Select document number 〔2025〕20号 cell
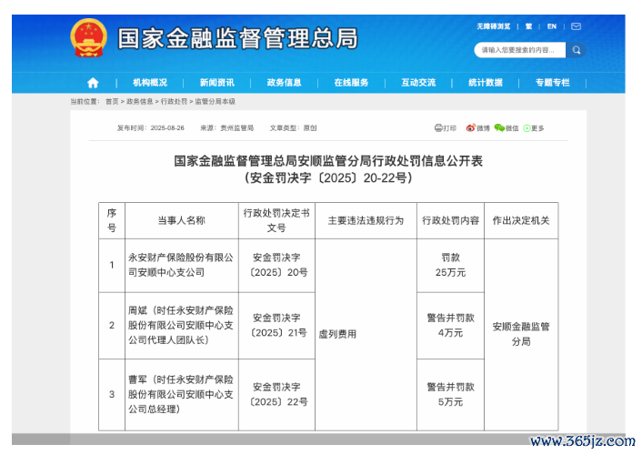Screen dimensions: 642x455 pyautogui.click(x=276, y=265)
